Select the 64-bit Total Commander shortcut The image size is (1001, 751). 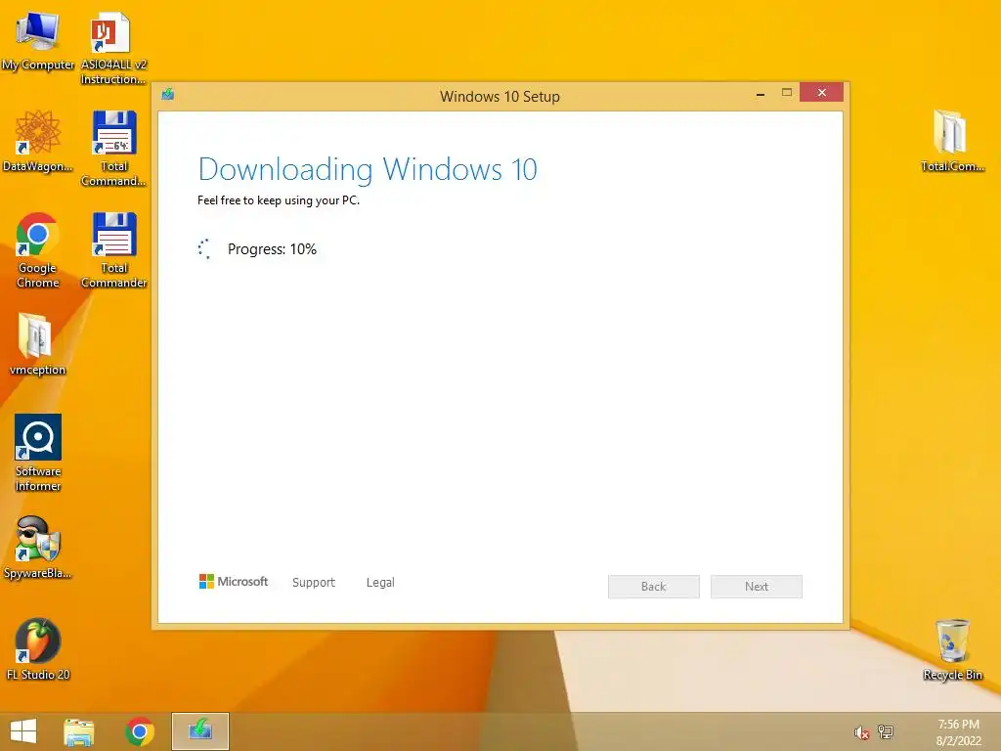(113, 149)
